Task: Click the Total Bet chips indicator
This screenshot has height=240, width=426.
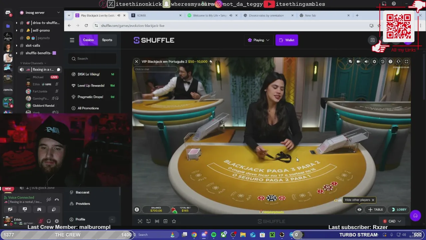Action: (174, 210)
